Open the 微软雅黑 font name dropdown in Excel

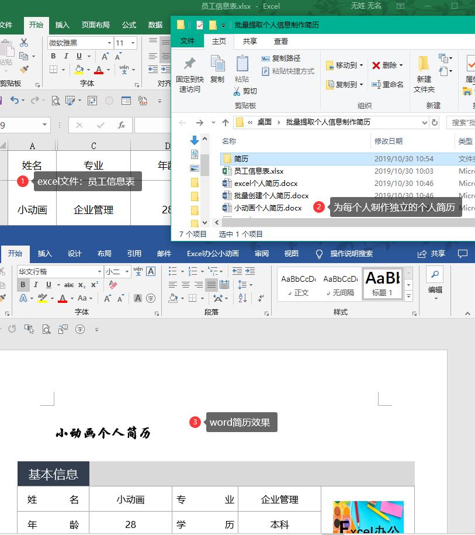pyautogui.click(x=109, y=43)
